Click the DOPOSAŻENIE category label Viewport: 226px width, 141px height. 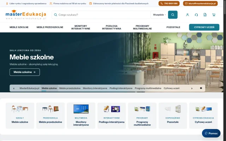tap(173, 118)
